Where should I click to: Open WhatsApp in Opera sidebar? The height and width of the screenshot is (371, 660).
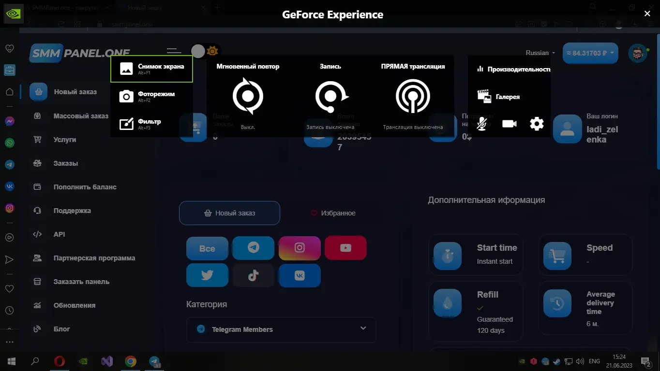[9, 143]
